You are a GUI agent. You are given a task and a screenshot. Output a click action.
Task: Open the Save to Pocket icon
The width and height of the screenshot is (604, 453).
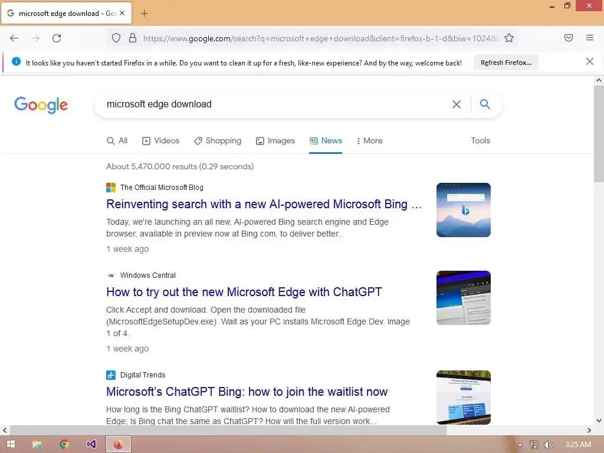[x=568, y=38]
